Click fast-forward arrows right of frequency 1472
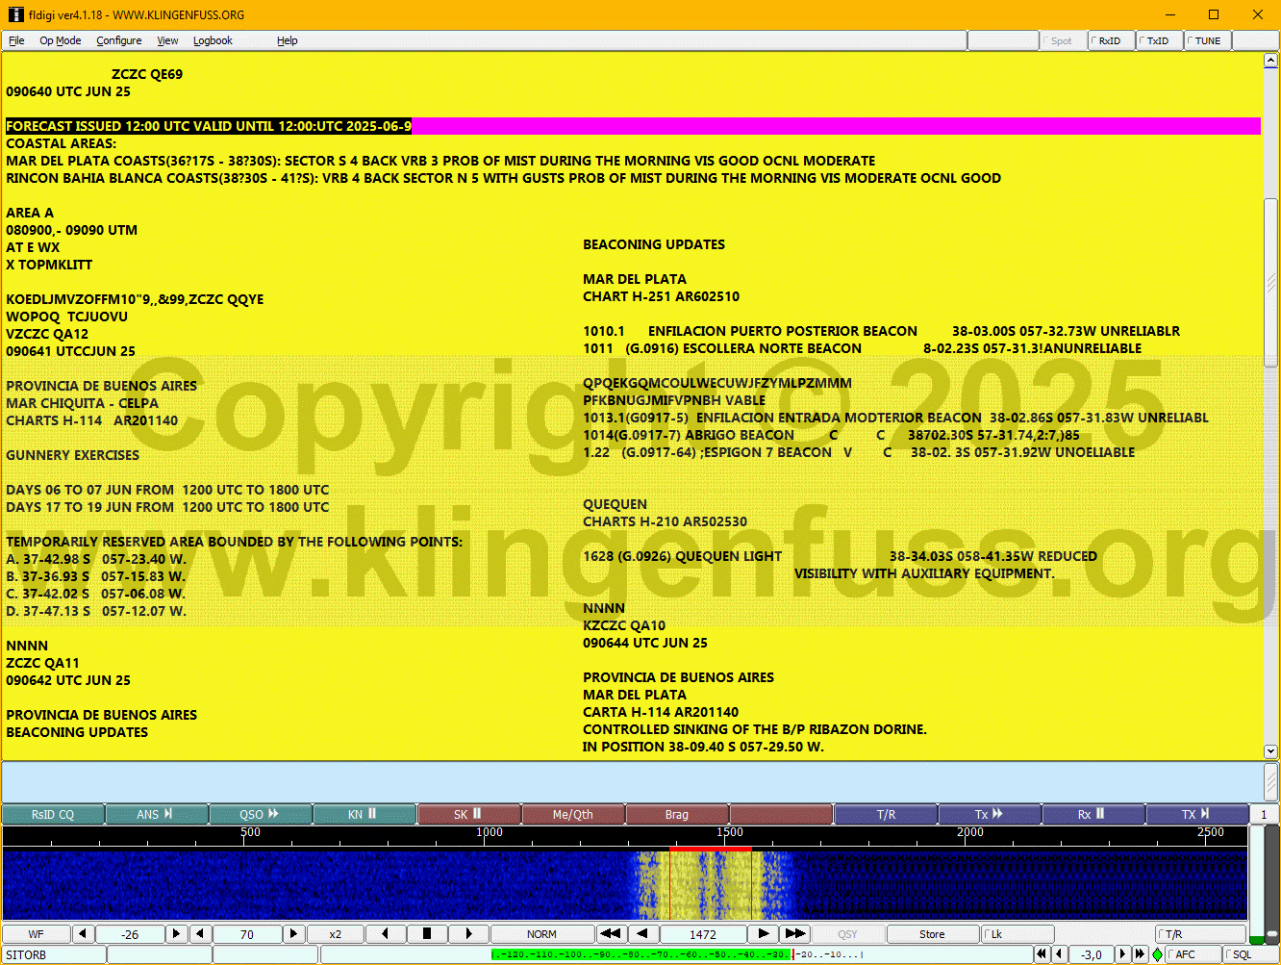1281x965 pixels. tap(794, 933)
